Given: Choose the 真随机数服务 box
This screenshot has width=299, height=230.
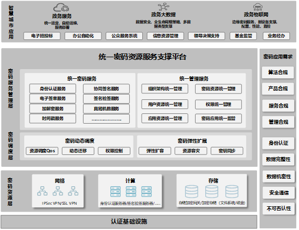Looking at the screenshot, I should (x=106, y=109).
